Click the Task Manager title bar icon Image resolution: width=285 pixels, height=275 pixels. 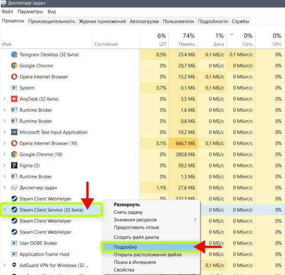4,3
